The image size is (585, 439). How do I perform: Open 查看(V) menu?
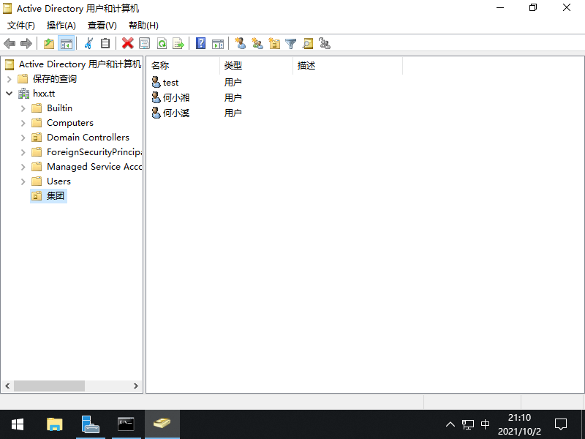102,26
